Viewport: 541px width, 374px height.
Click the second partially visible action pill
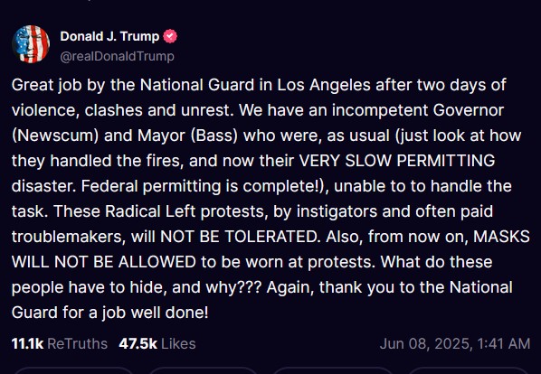click(204, 370)
